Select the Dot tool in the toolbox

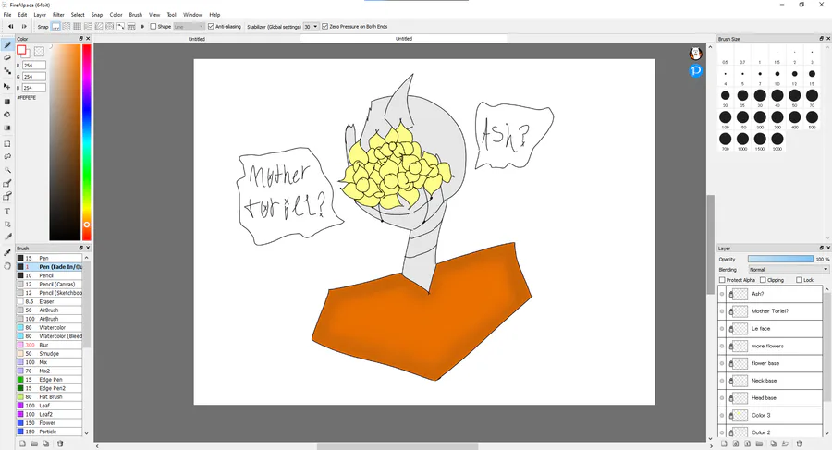pyautogui.click(x=7, y=71)
